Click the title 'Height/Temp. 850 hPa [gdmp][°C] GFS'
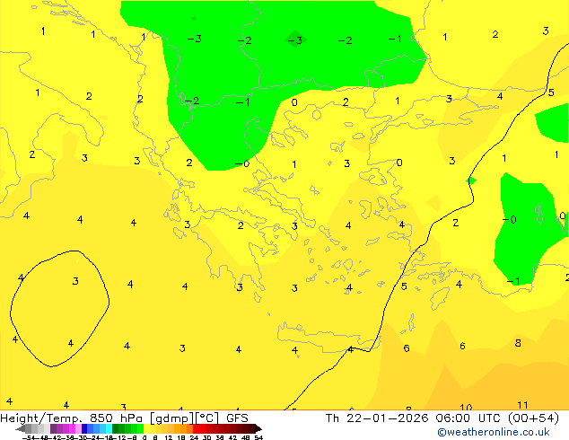569x440 pixels. click(124, 418)
